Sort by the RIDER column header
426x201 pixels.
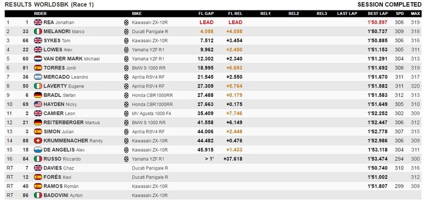point(40,13)
